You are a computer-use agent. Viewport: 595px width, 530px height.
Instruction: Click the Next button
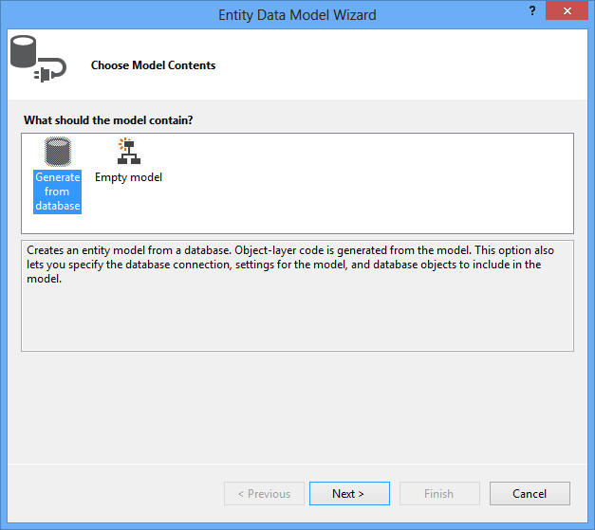click(349, 494)
